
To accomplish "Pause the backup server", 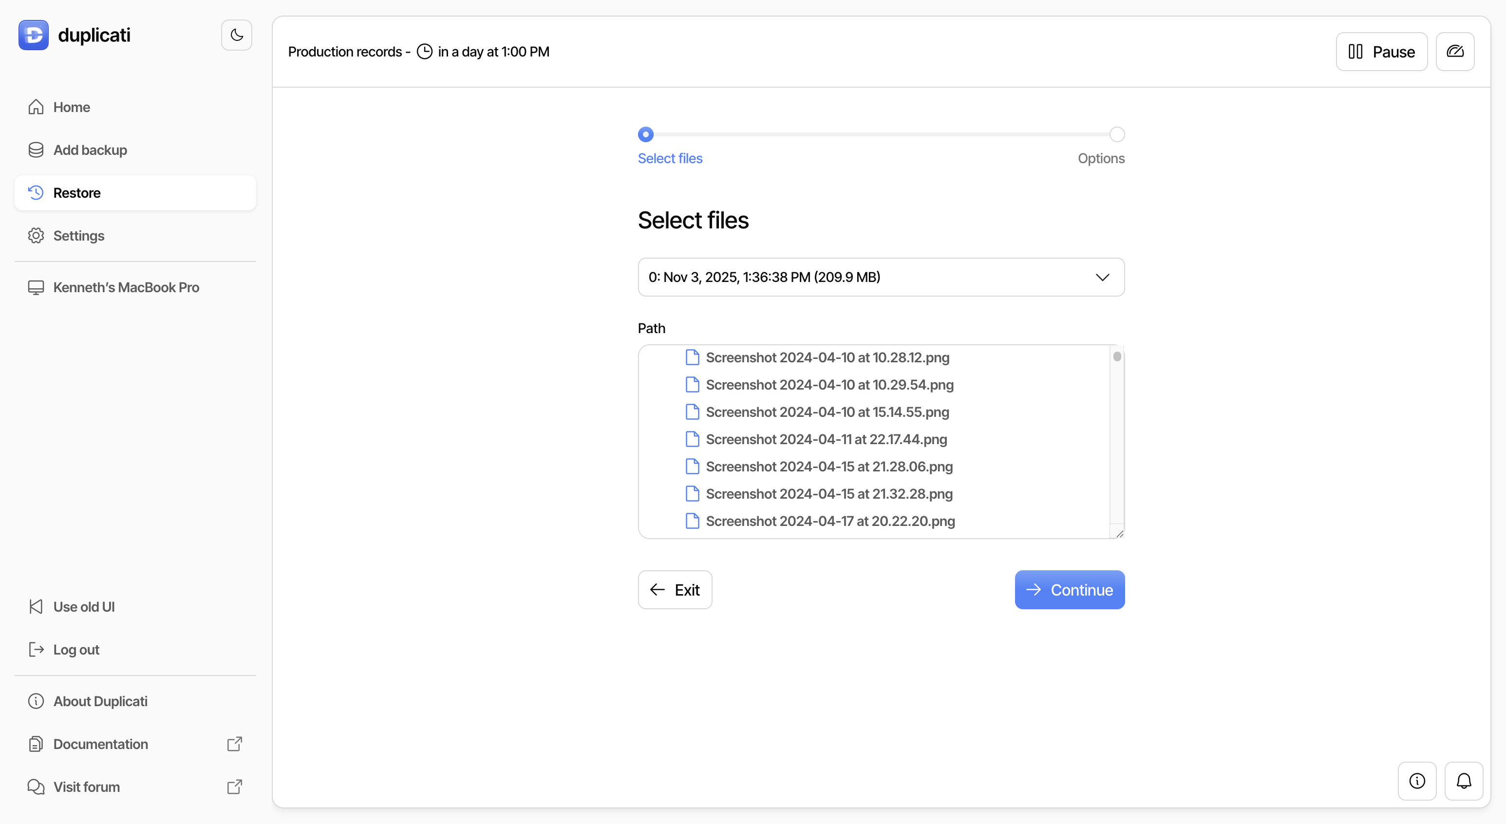I will [1381, 52].
